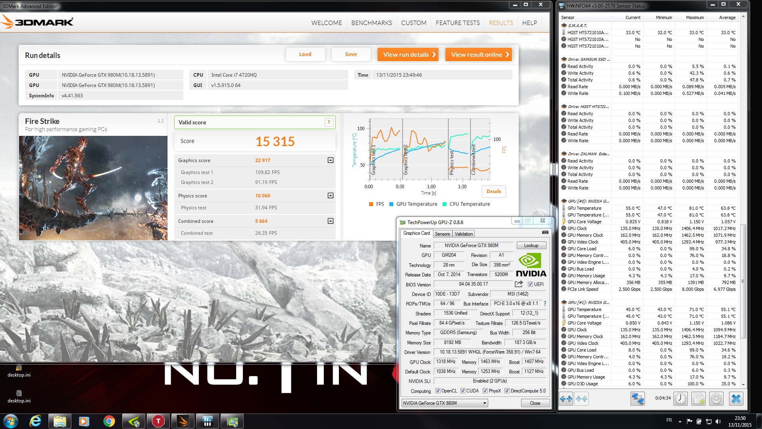The width and height of the screenshot is (762, 429).
Task: Close HWiNFO sensors with blue X icon
Action: point(736,398)
